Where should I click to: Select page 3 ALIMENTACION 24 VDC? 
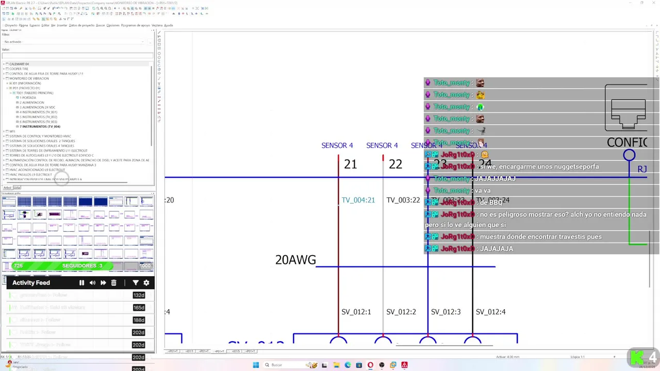coord(36,107)
